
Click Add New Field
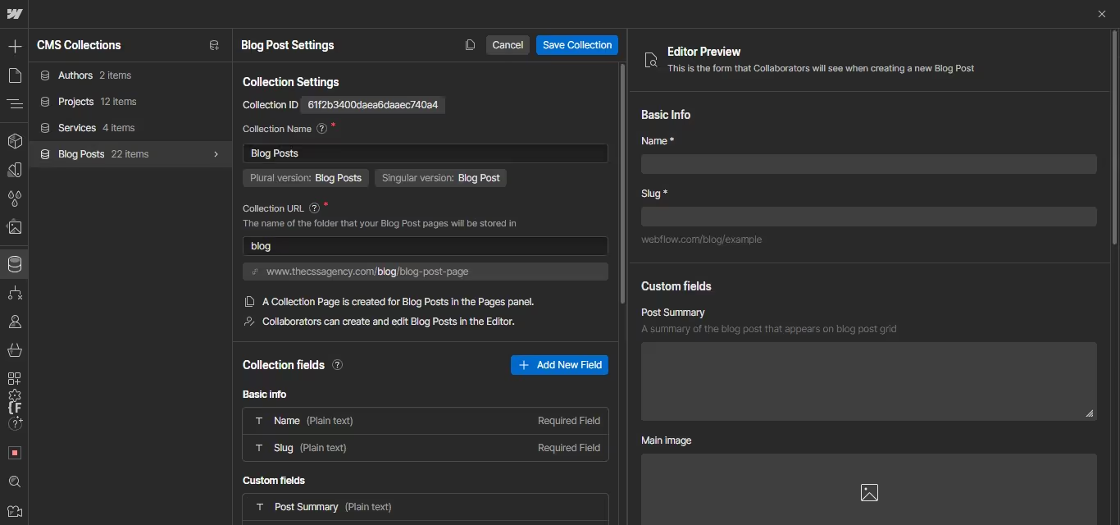[559, 365]
